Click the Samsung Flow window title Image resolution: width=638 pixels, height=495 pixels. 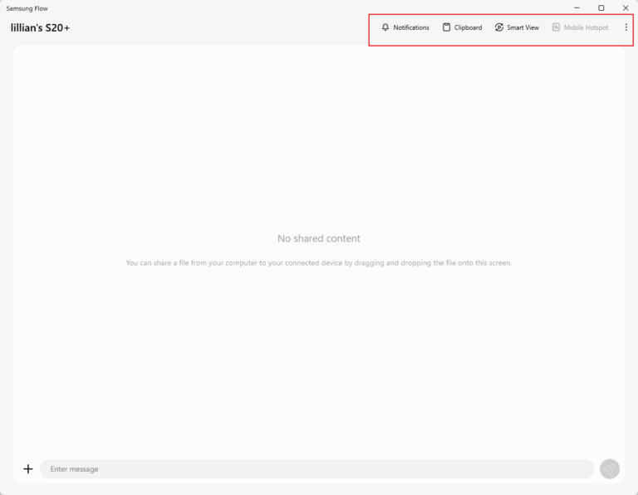click(x=27, y=8)
